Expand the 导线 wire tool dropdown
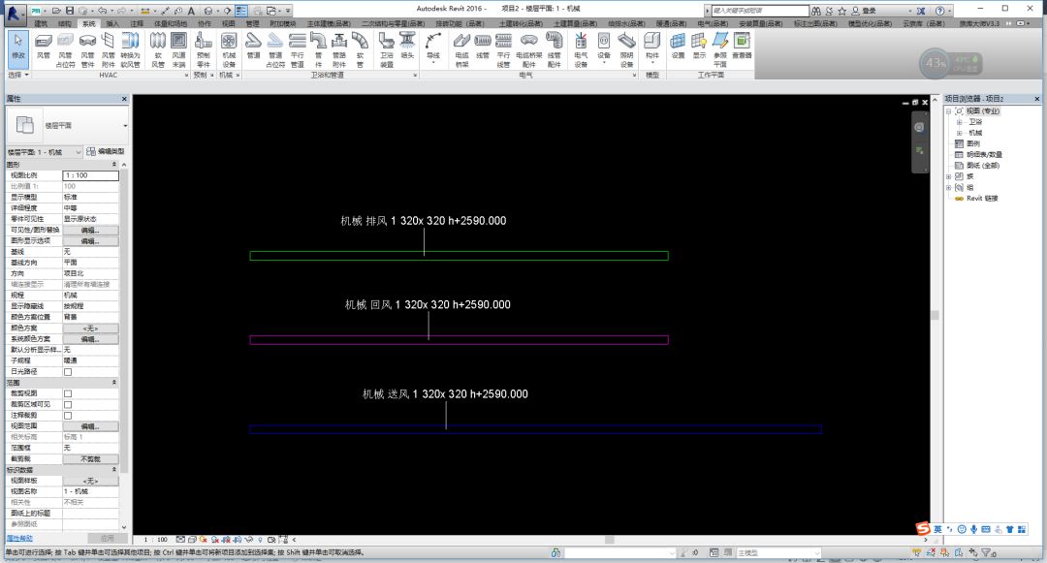The image size is (1047, 563). pos(433,63)
